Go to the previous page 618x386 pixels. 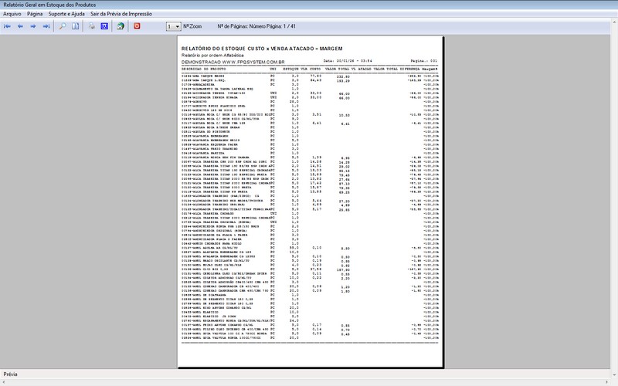click(x=21, y=26)
